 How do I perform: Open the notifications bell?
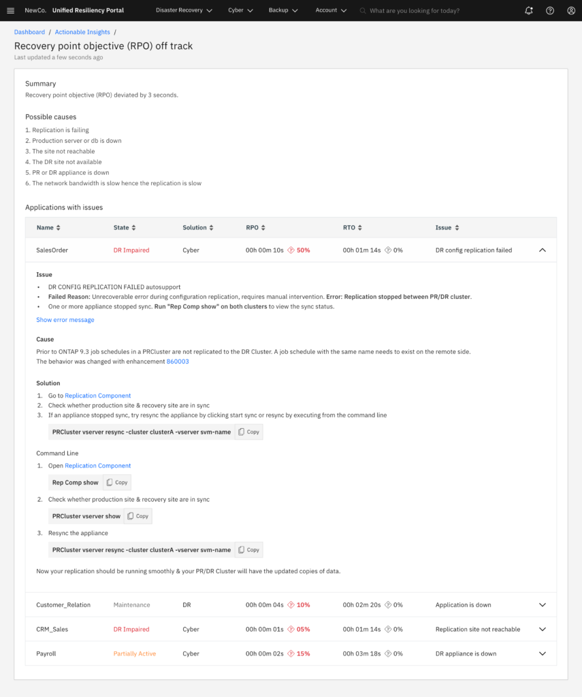(529, 11)
